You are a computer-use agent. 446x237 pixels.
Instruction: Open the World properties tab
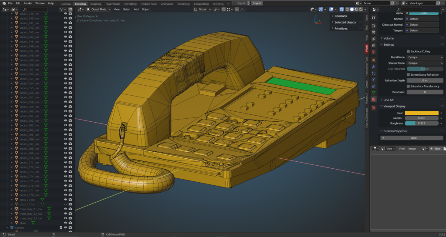[373, 52]
